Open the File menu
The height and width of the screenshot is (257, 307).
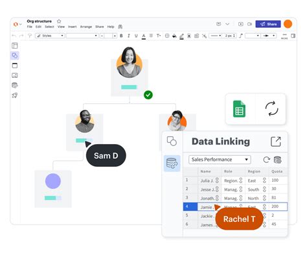30,27
